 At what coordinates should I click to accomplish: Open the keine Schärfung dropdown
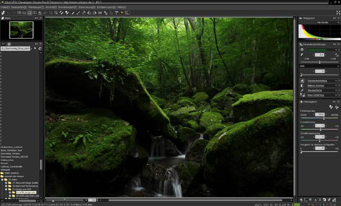322,95
